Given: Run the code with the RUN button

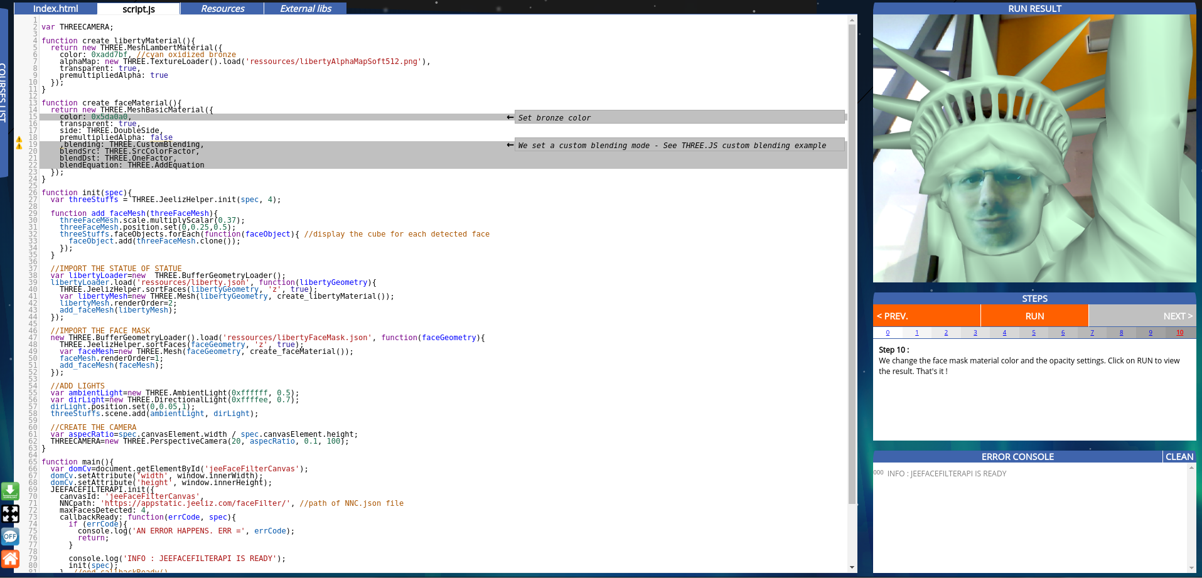Looking at the screenshot, I should pos(1034,316).
